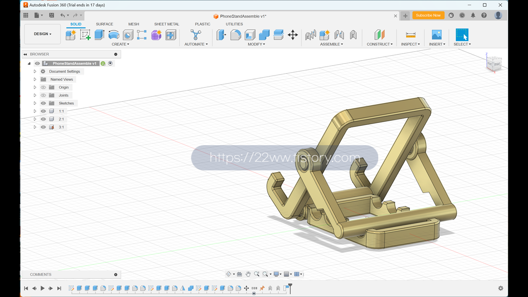Switch to the PLASTIC tab
Screen dimensions: 528x297
pyautogui.click(x=203, y=24)
